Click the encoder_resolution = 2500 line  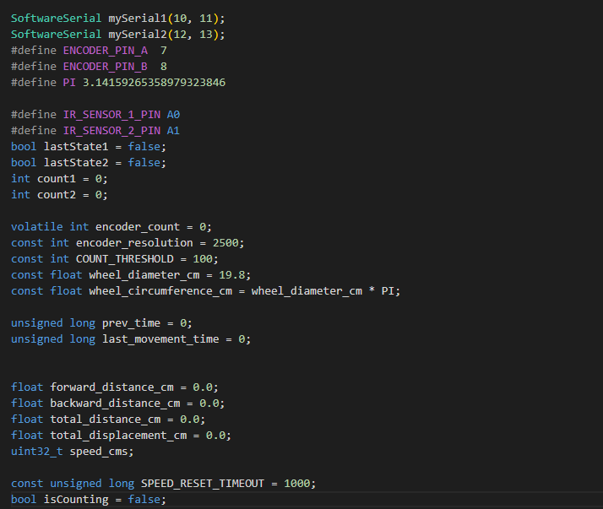tap(128, 243)
